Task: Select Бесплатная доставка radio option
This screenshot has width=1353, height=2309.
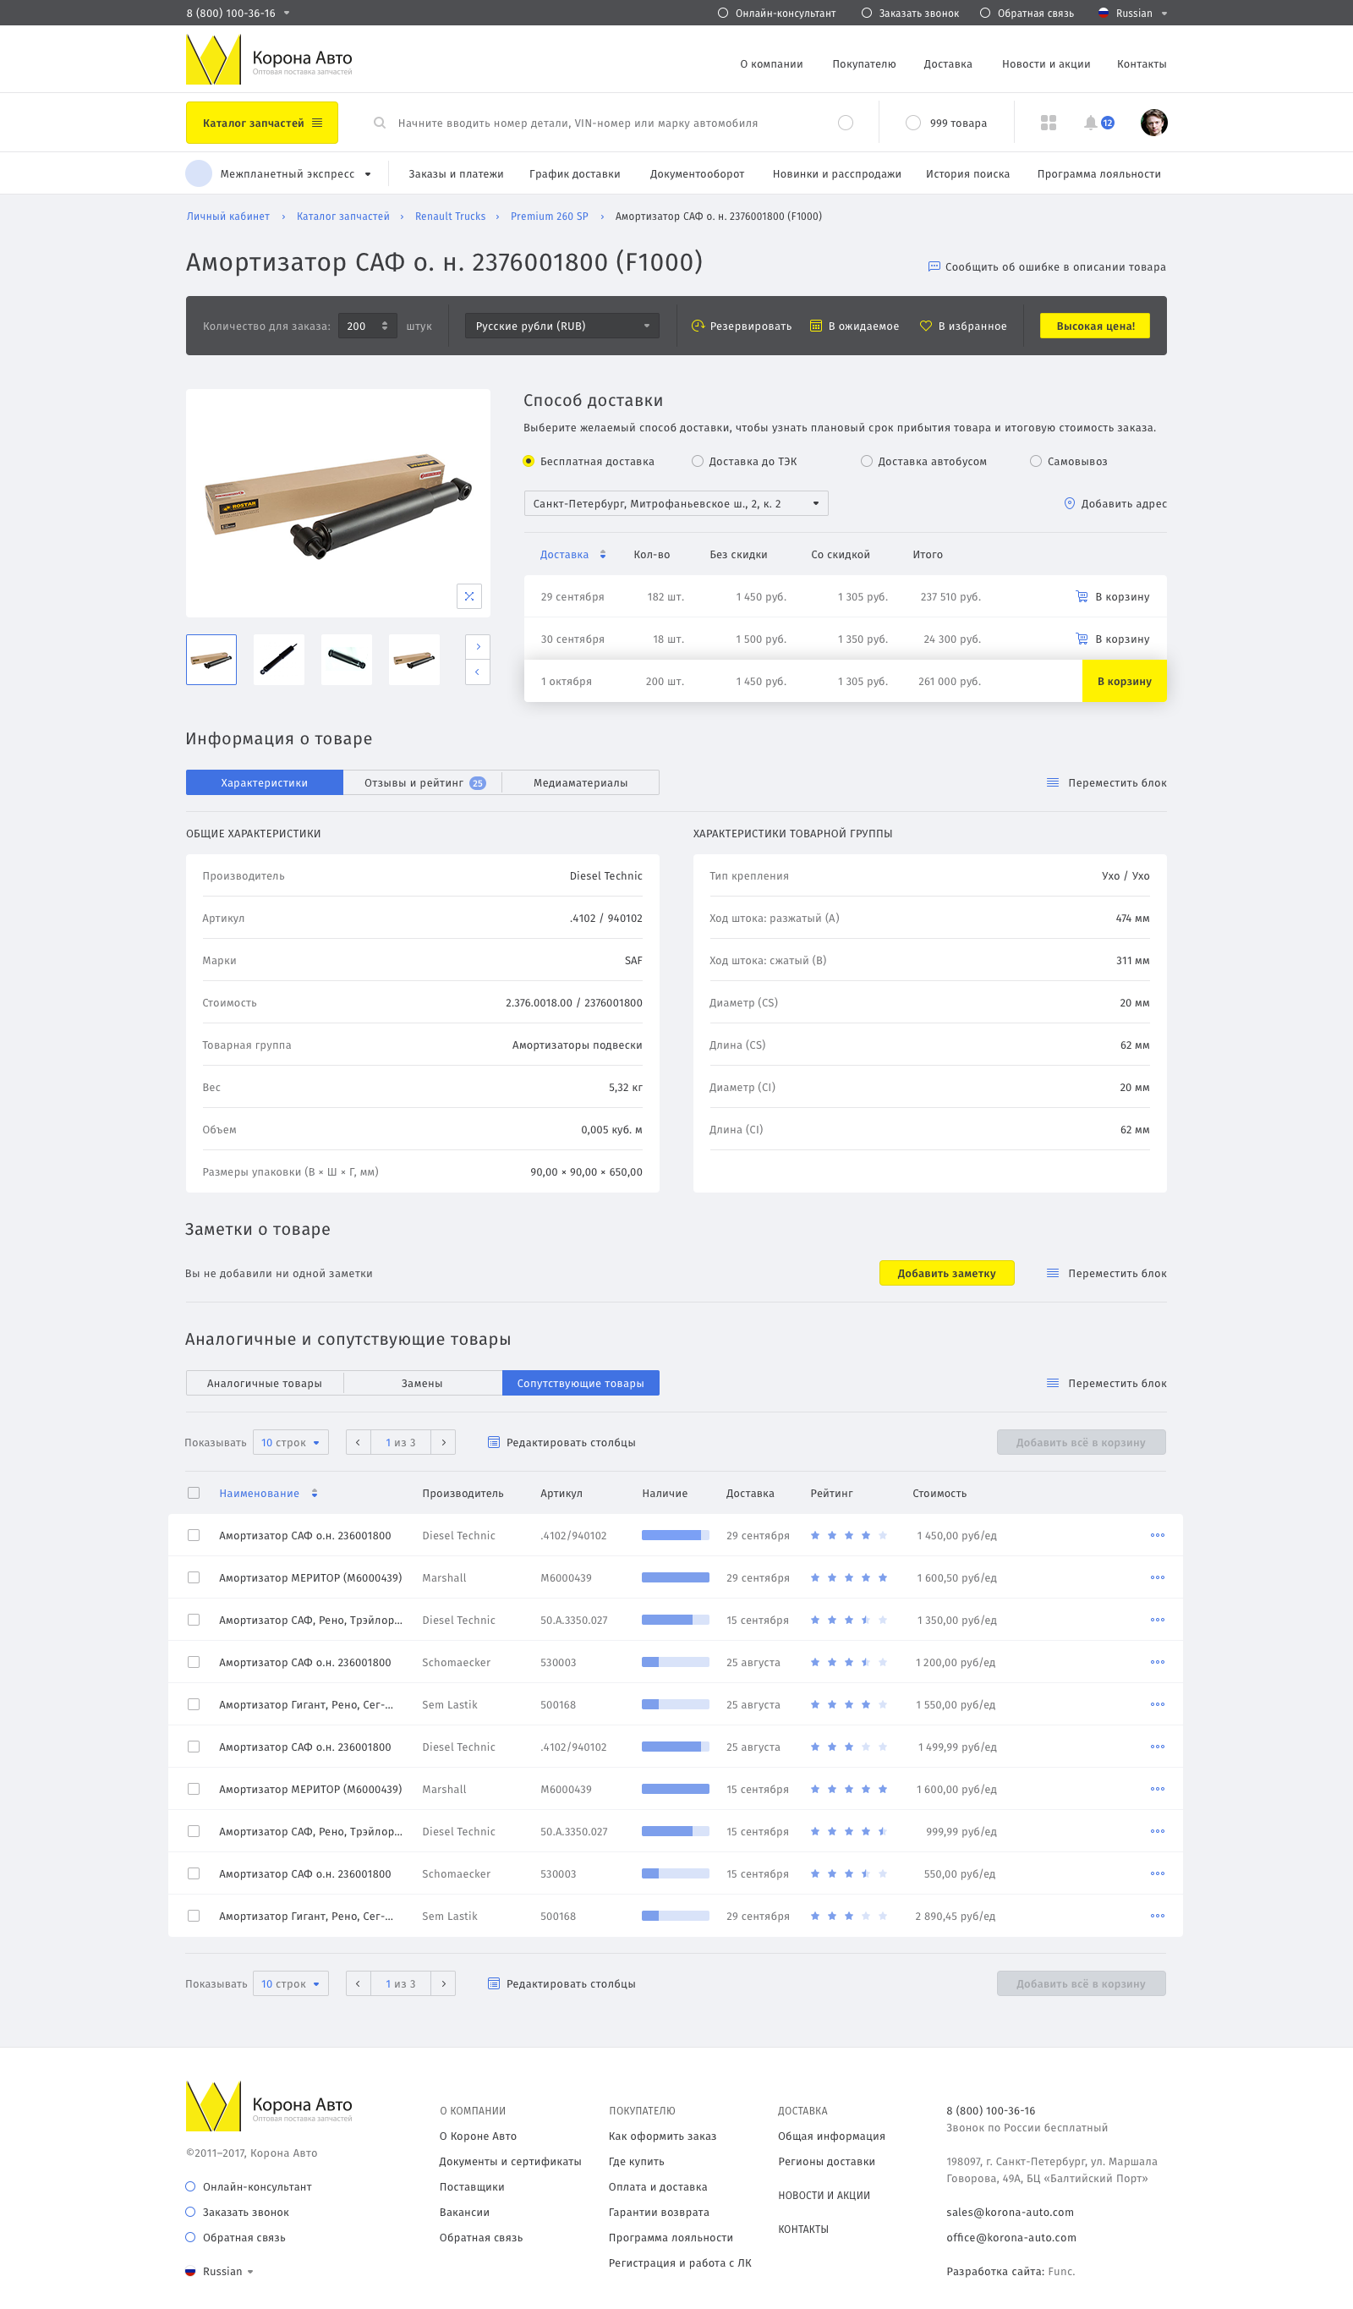Action: [529, 461]
